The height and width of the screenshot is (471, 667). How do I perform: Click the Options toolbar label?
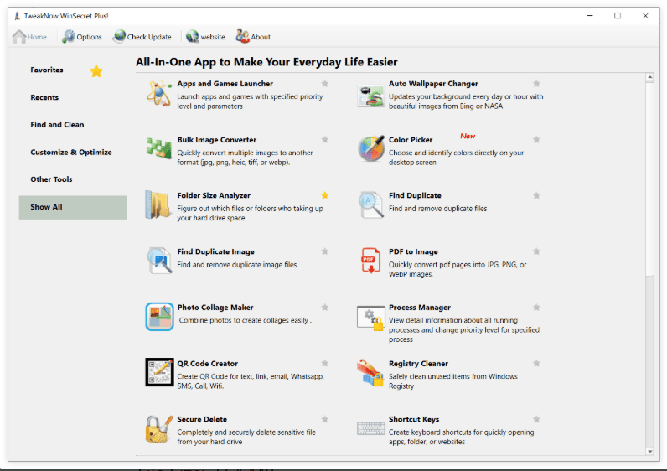[90, 37]
